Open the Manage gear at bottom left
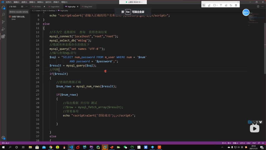Image resolution: width=266 pixels, height=150 pixels. pyautogui.click(x=3, y=137)
